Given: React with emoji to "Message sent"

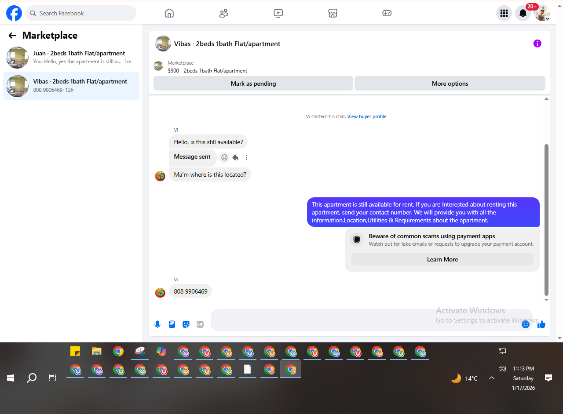Looking at the screenshot, I should (224, 157).
